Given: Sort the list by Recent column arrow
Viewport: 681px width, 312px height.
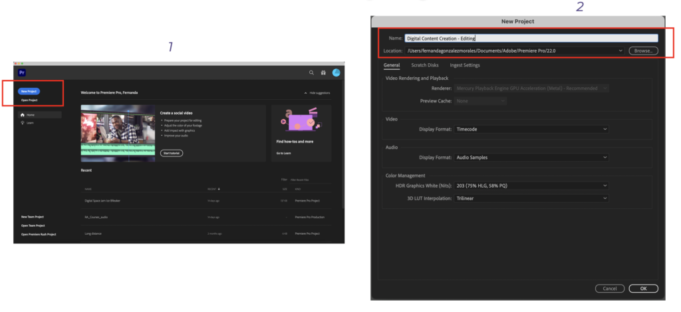Looking at the screenshot, I should click(x=219, y=189).
